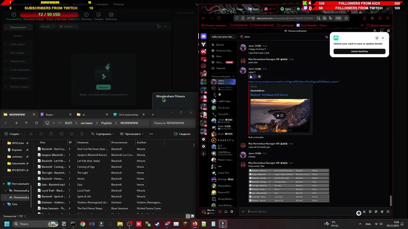Open Друзья (Friends) in Discord sidebar
This screenshot has width=408, height=229.
coord(223,45)
